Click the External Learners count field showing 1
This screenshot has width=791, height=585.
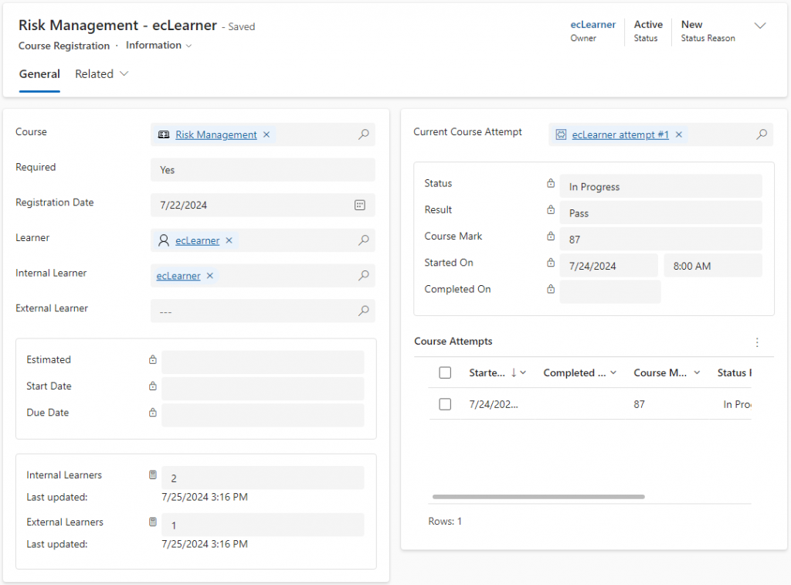[263, 525]
